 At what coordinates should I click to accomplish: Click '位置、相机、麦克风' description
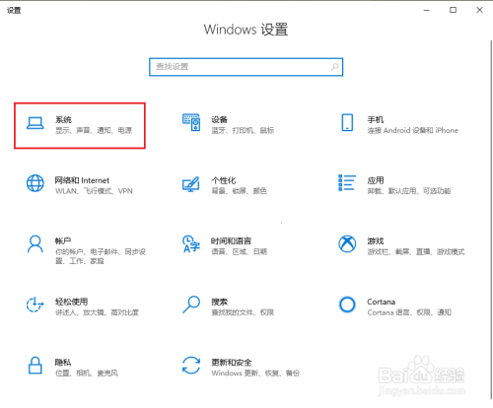click(87, 374)
